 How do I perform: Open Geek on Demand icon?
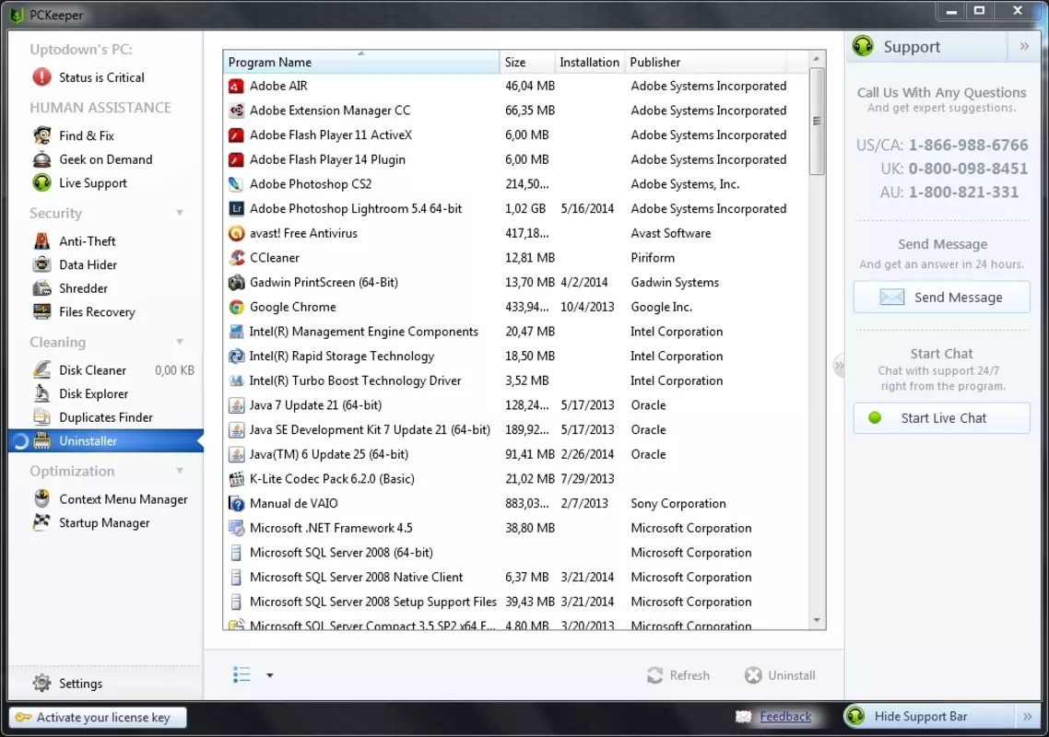(42, 159)
